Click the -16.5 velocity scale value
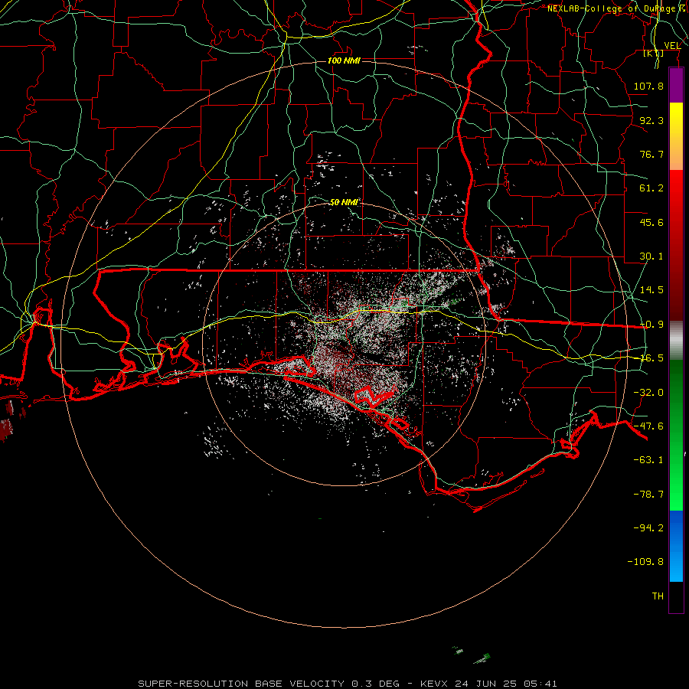 (651, 358)
